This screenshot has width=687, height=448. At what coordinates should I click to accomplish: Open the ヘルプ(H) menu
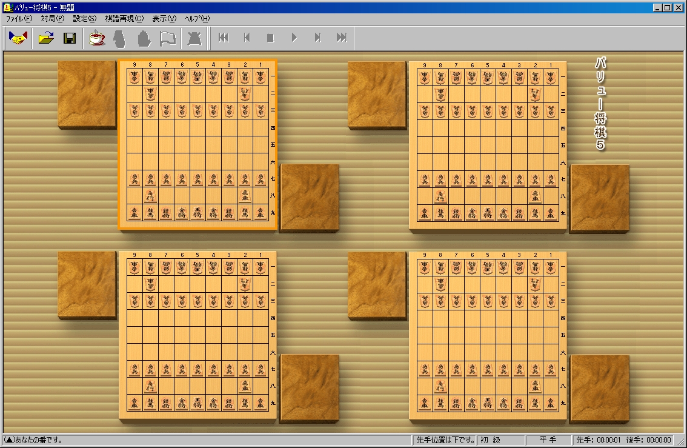[197, 19]
